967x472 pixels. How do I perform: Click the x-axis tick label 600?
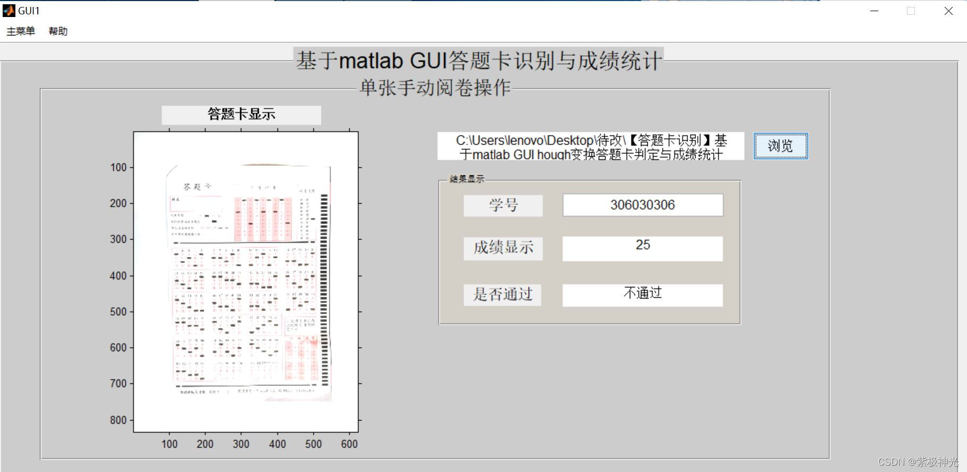point(349,444)
